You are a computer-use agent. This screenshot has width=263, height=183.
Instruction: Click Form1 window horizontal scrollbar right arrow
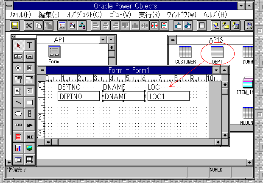tap(218, 142)
